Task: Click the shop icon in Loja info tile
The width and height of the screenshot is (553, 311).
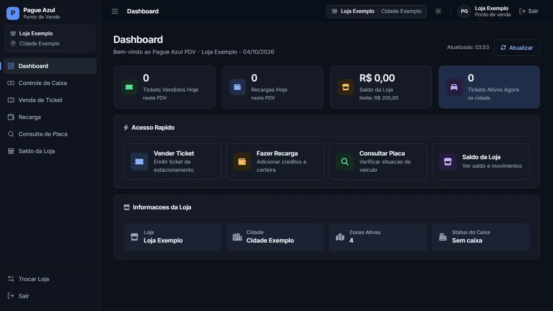Action: (135, 237)
